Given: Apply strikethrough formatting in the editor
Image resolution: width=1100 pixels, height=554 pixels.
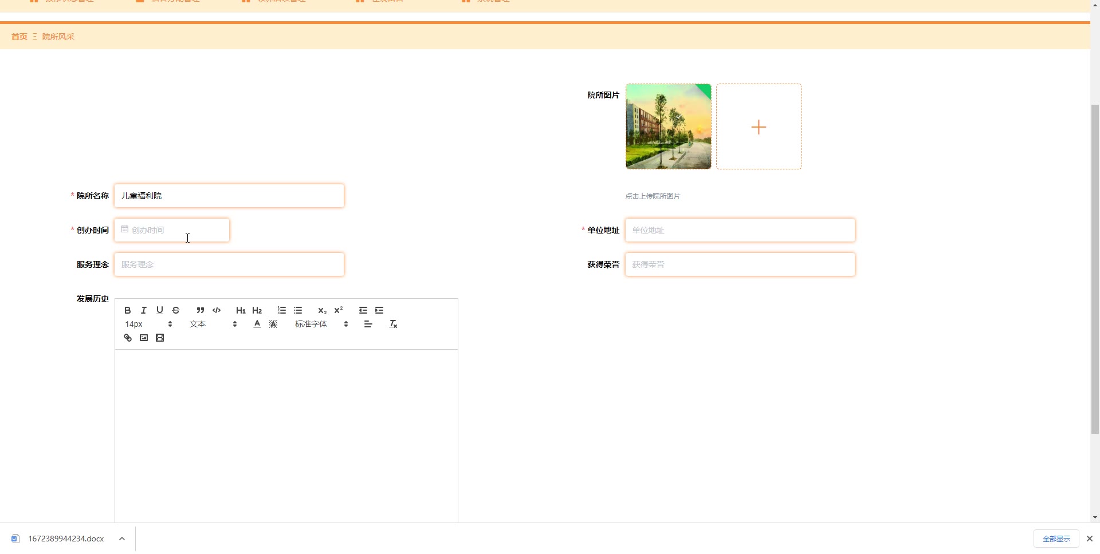Looking at the screenshot, I should tap(176, 310).
